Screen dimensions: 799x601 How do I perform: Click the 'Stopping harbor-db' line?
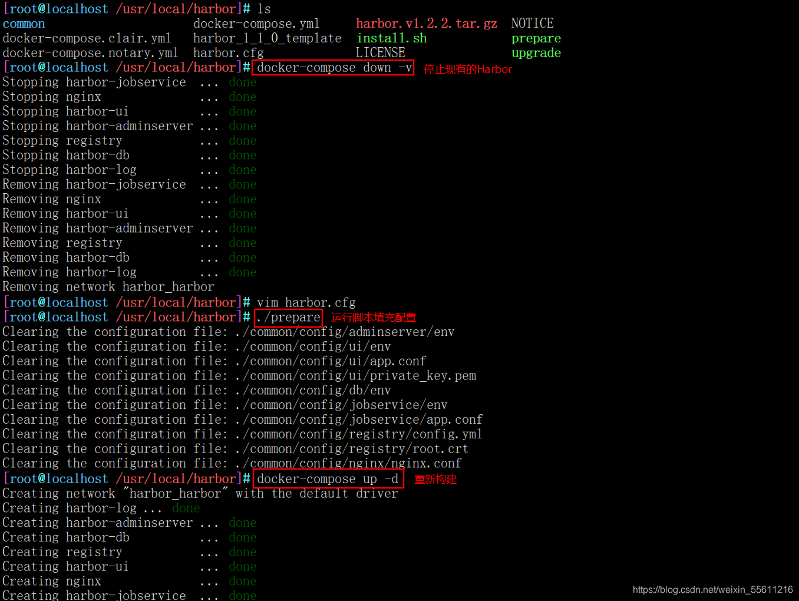tap(130, 156)
